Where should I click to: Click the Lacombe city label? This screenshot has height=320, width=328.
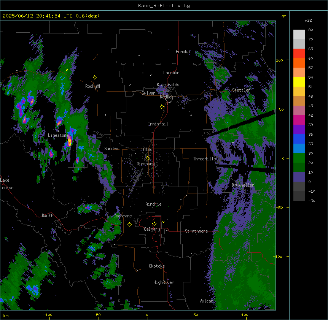click(x=171, y=73)
